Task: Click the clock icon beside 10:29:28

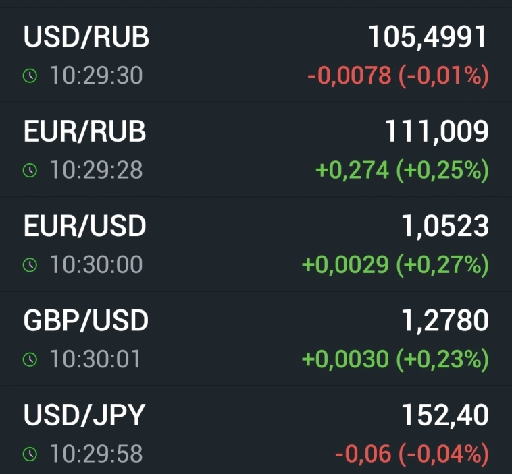Action: click(x=29, y=171)
